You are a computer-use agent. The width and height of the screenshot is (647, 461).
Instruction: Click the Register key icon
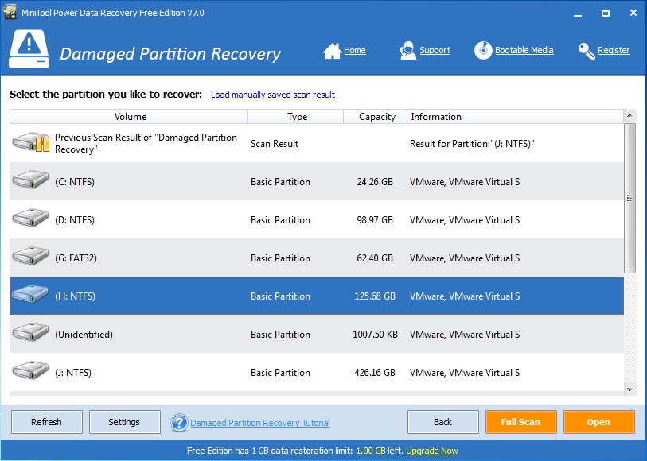[x=587, y=51]
